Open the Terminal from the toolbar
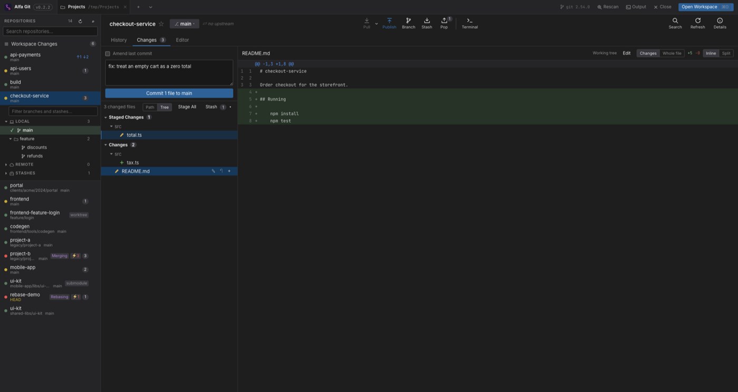 469,23
